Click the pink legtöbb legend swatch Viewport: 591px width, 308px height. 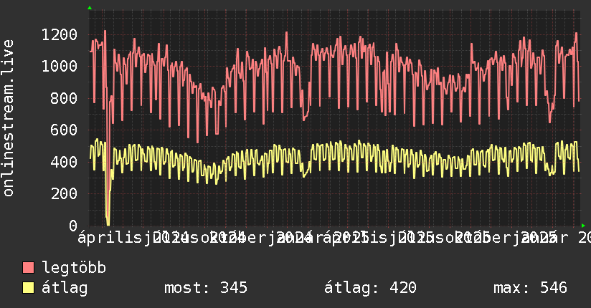(x=28, y=268)
